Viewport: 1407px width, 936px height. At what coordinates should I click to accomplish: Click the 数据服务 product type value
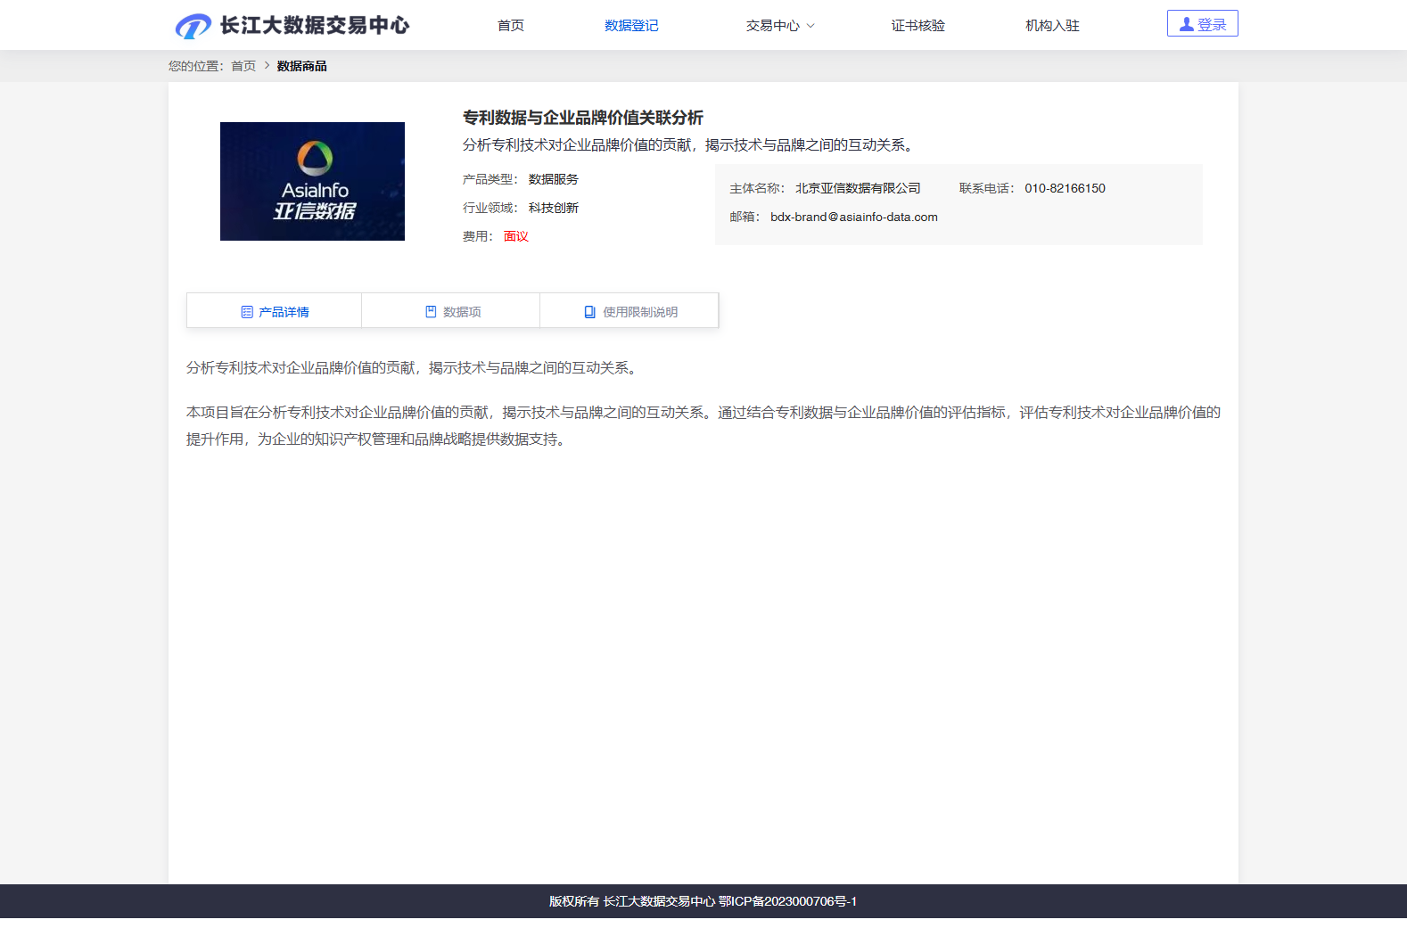point(554,179)
